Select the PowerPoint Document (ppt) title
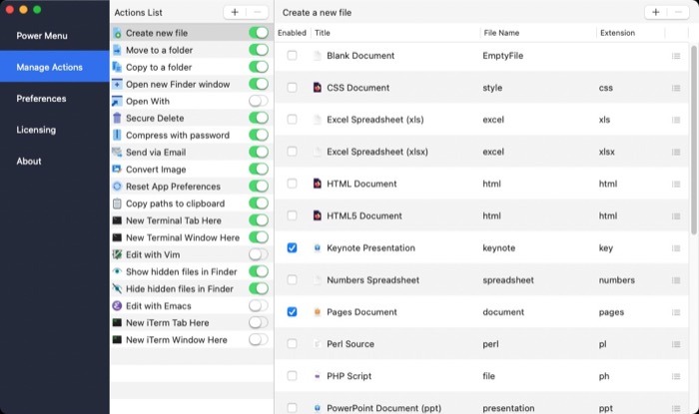Screen dimensions: 699x414 point(383,408)
